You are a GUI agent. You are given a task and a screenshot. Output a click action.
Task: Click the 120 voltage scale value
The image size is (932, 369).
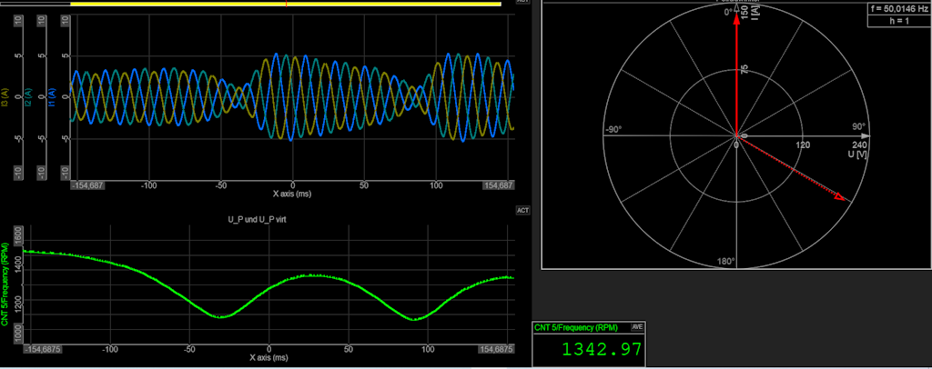803,145
